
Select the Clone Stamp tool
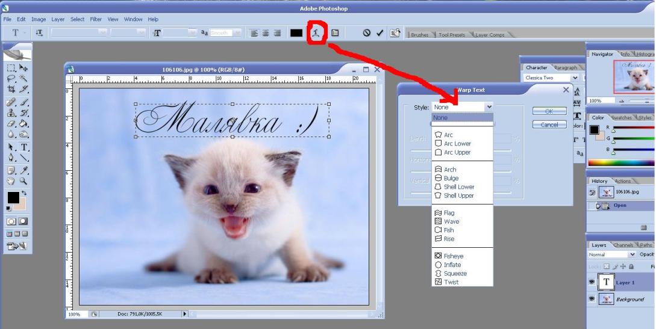[x=11, y=113]
